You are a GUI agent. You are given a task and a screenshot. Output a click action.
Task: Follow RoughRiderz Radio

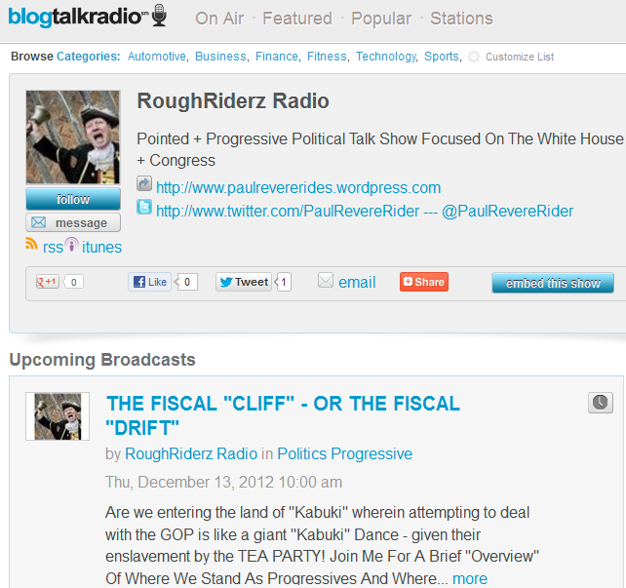[73, 199]
